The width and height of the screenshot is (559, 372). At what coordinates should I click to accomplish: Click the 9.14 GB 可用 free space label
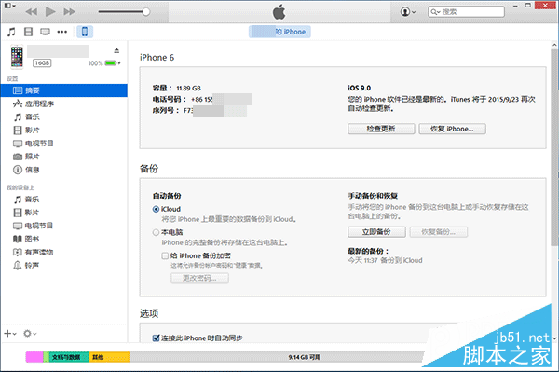pyautogui.click(x=305, y=357)
